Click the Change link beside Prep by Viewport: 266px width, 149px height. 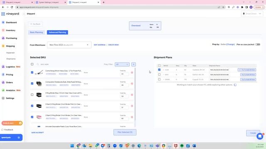click(x=230, y=44)
